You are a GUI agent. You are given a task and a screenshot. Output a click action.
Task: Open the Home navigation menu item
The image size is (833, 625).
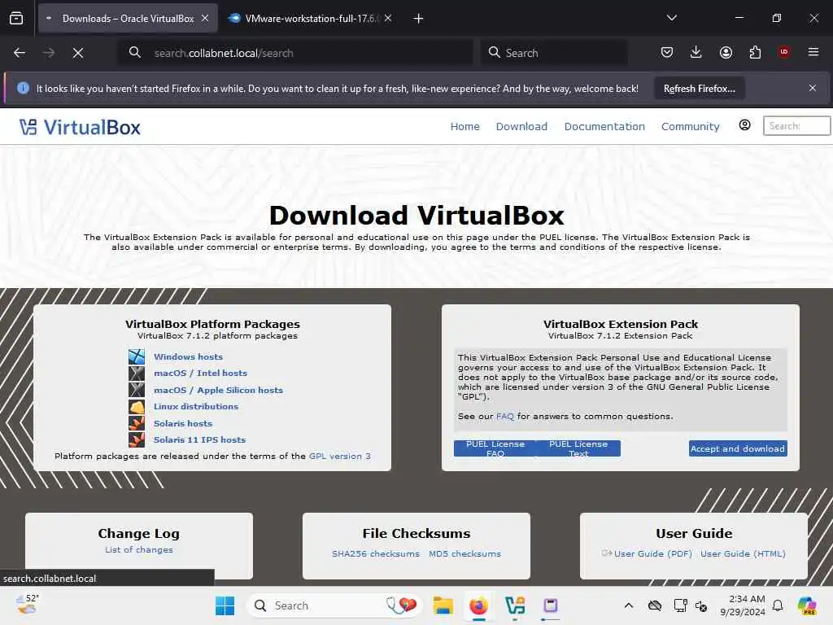(x=464, y=126)
